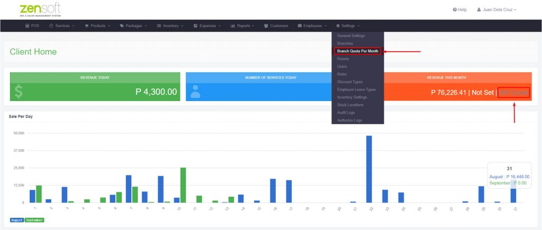
Task: Click the Products cart icon
Action: pos(87,26)
